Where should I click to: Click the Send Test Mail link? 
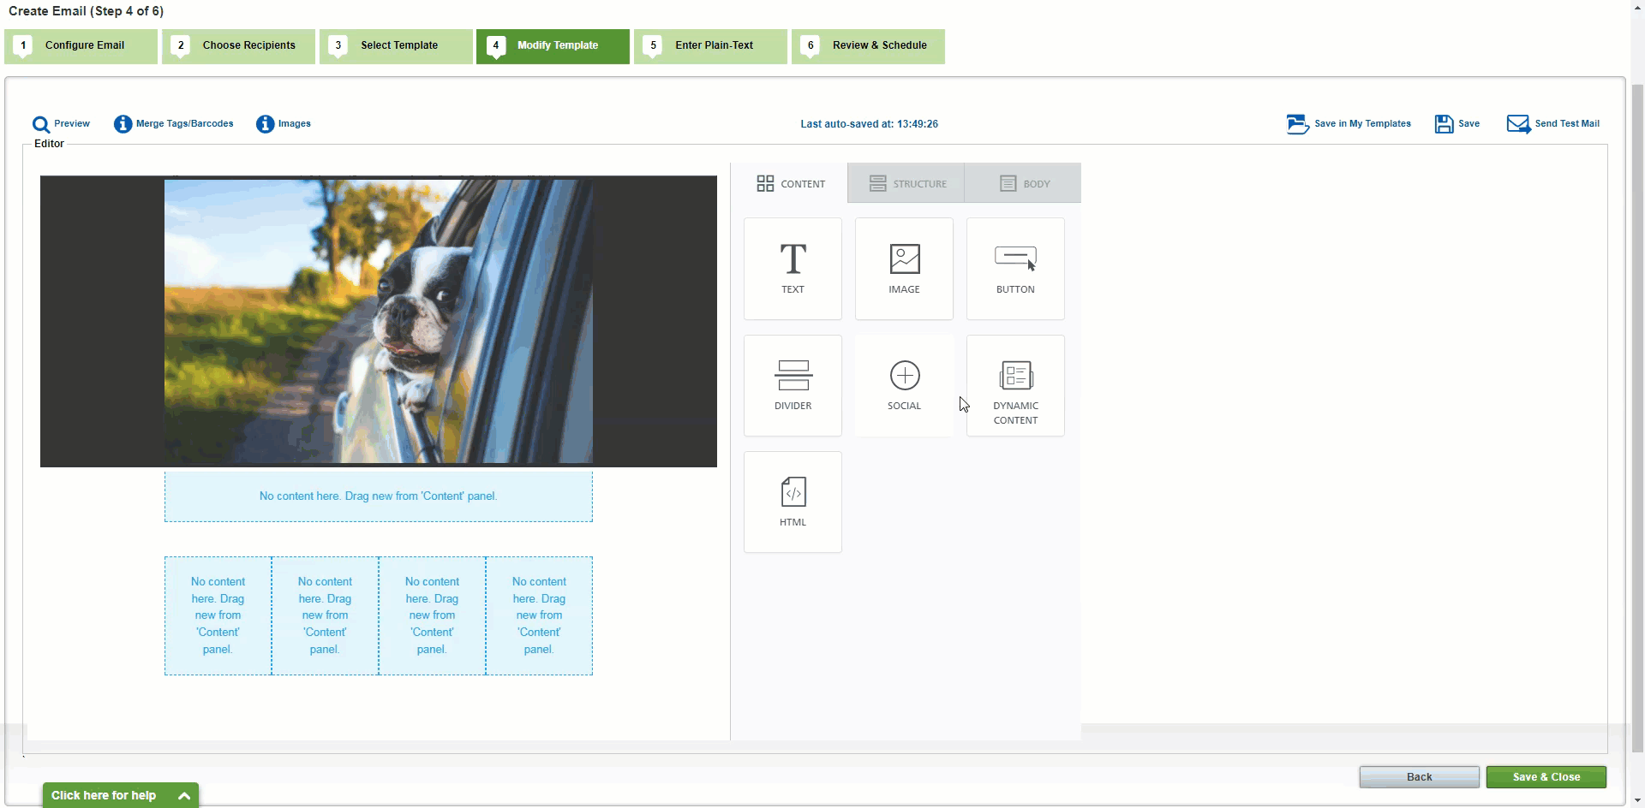click(1567, 124)
